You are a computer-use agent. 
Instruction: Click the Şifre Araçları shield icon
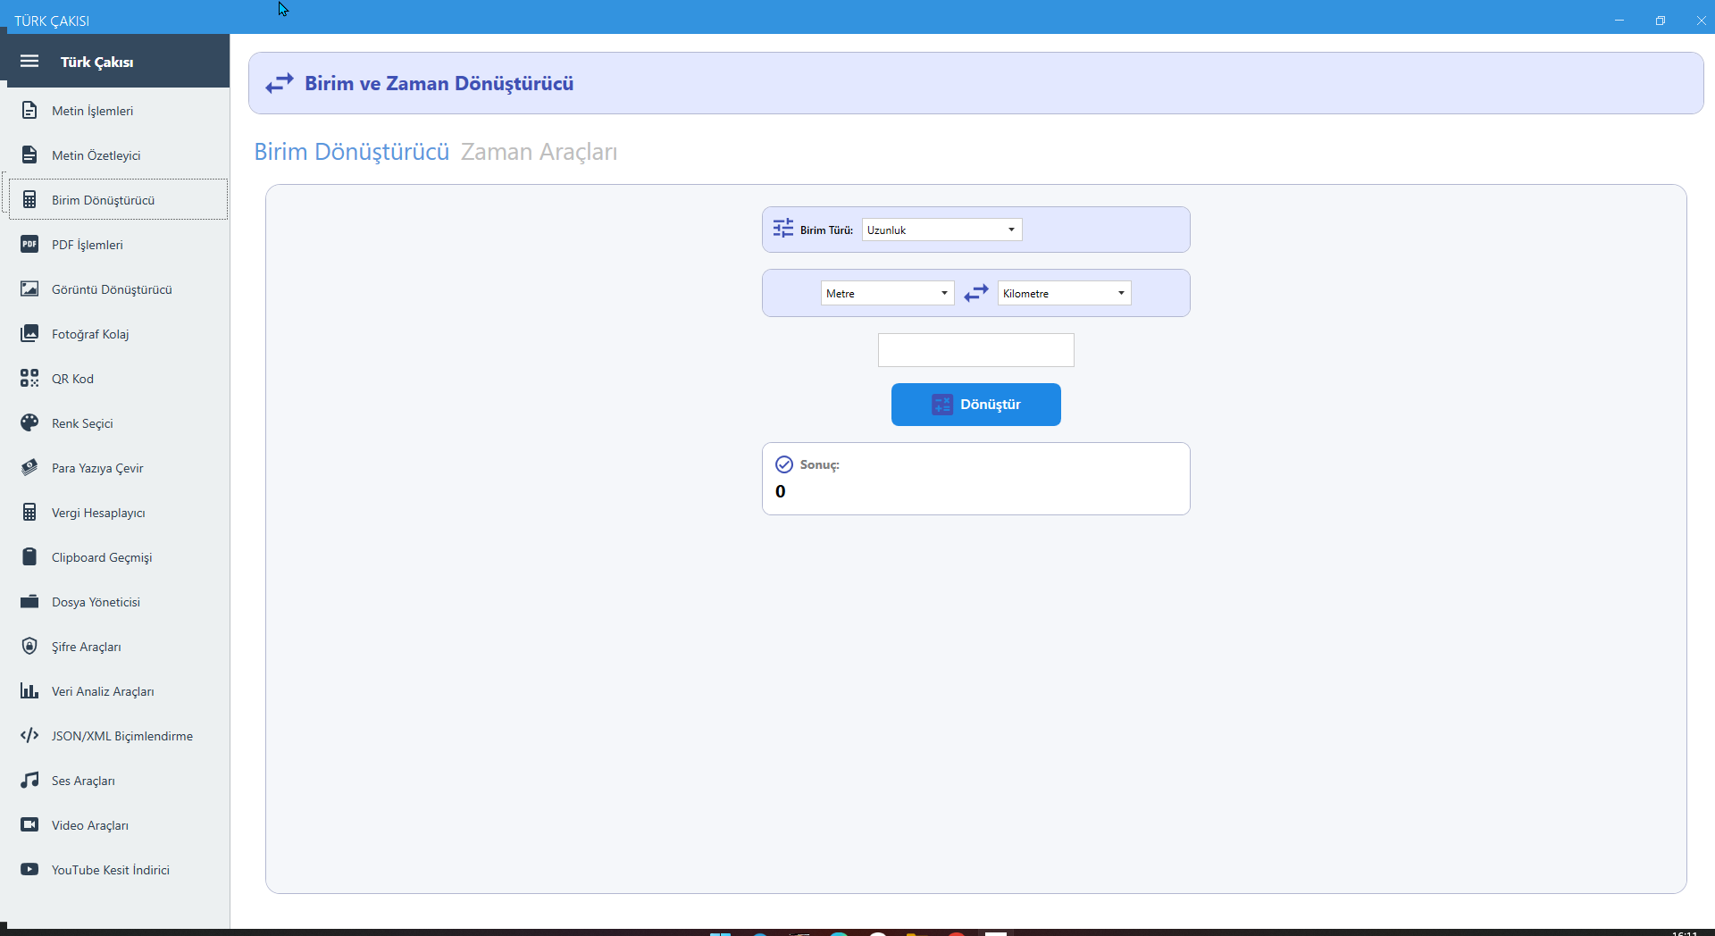pos(29,647)
